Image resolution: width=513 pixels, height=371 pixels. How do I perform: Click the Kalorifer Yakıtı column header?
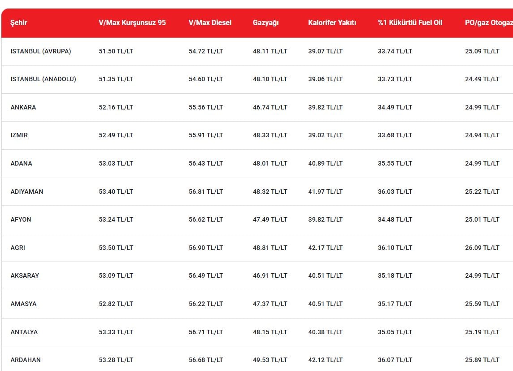pos(332,22)
